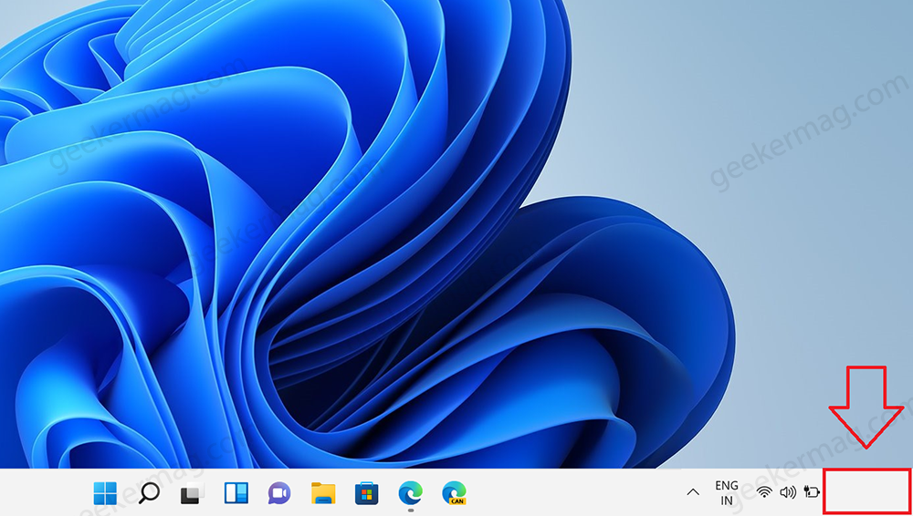Open ENG IN language switcher
The width and height of the screenshot is (913, 516).
(727, 492)
